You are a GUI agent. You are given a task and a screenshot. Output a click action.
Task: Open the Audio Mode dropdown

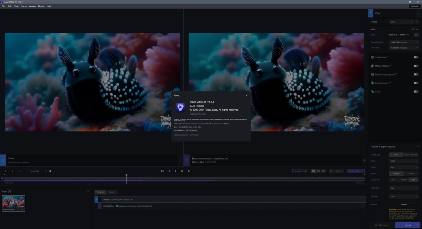(404, 188)
